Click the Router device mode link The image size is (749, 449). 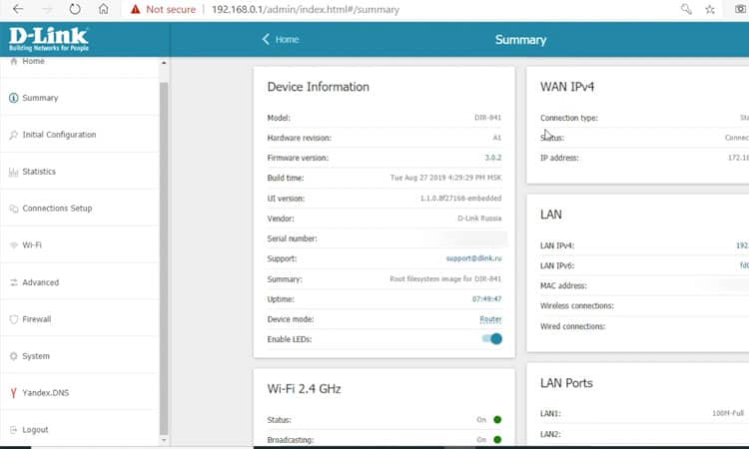pos(490,319)
